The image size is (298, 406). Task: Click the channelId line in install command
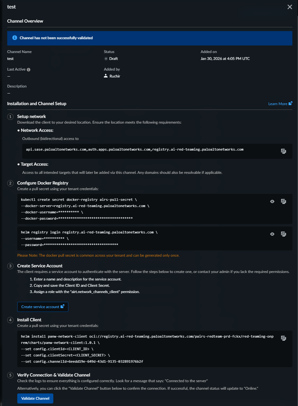[x=82, y=361]
